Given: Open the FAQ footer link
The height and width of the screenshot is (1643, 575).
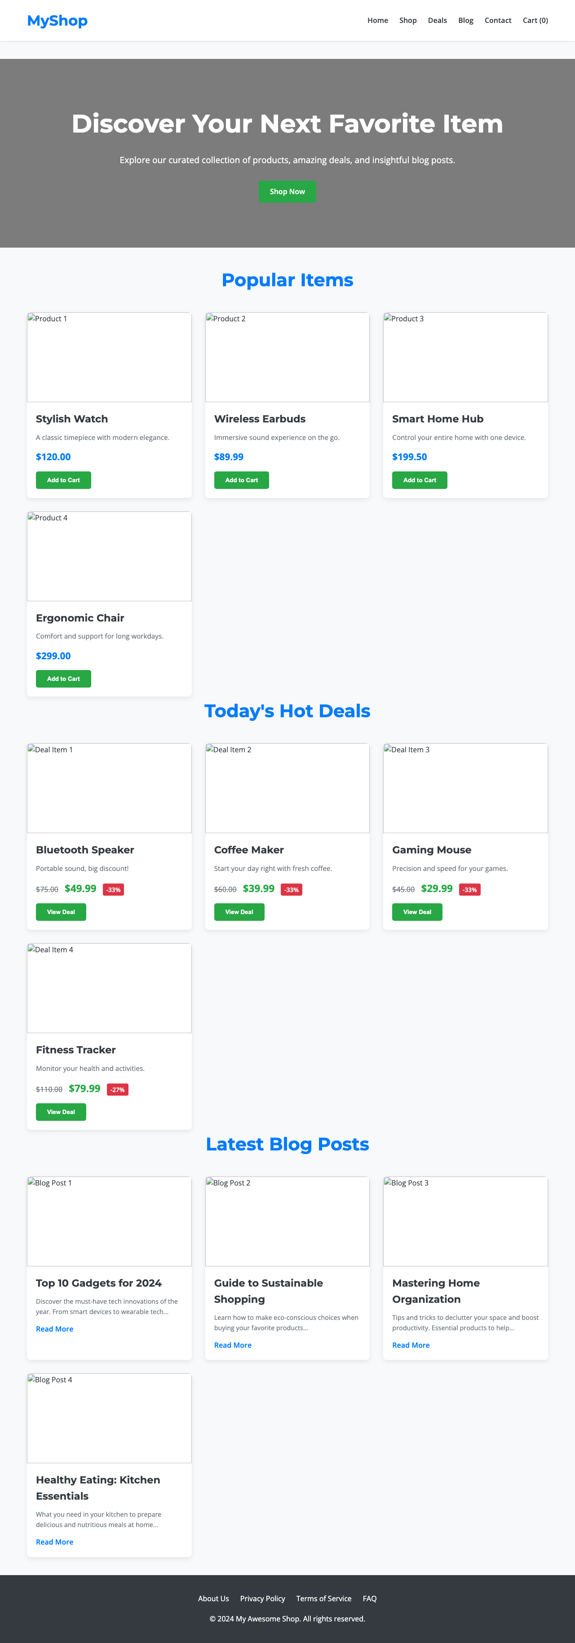Looking at the screenshot, I should tap(369, 1598).
